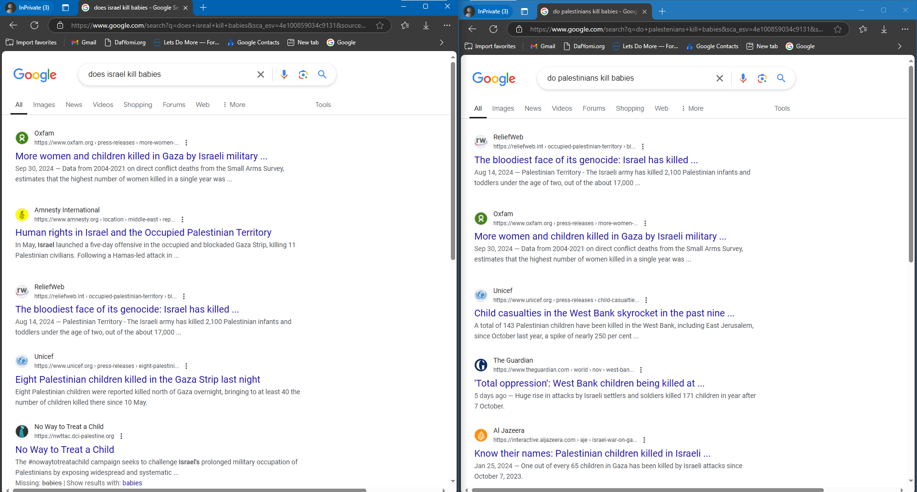Viewport: 917px width, 492px height.
Task: Switch to Images tab in left Google window
Action: coord(44,105)
